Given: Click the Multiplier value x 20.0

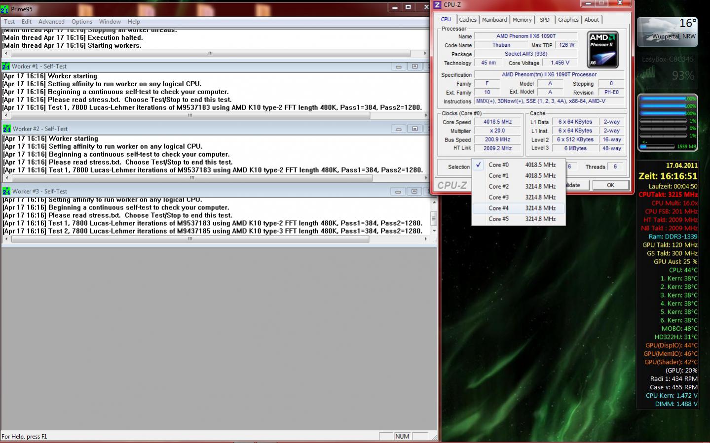Looking at the screenshot, I should coord(497,131).
